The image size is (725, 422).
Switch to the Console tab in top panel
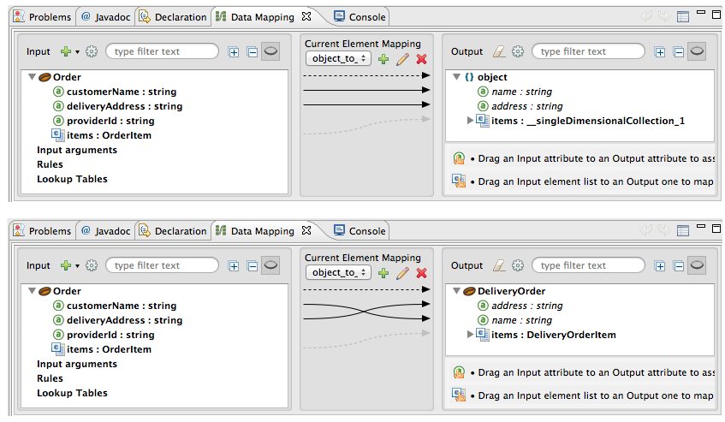360,16
